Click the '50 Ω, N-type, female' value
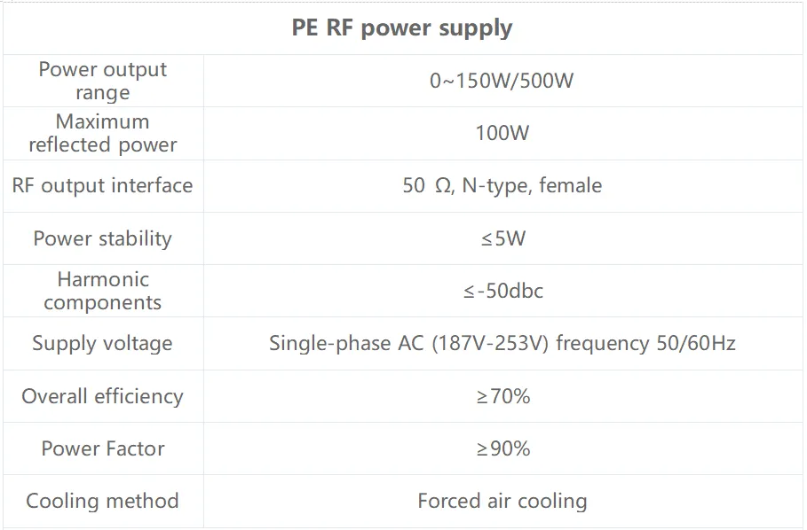This screenshot has width=807, height=530. (x=502, y=185)
